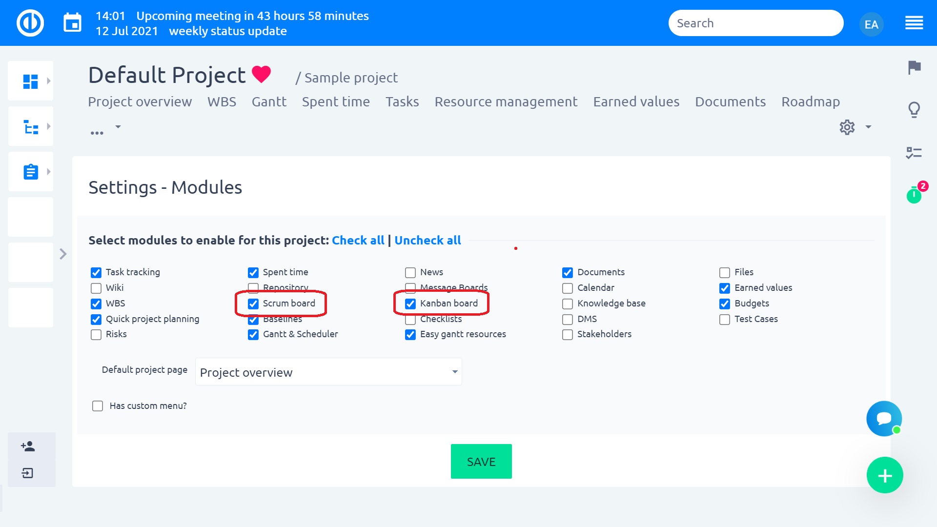Open the green timer with badge 2

click(914, 195)
